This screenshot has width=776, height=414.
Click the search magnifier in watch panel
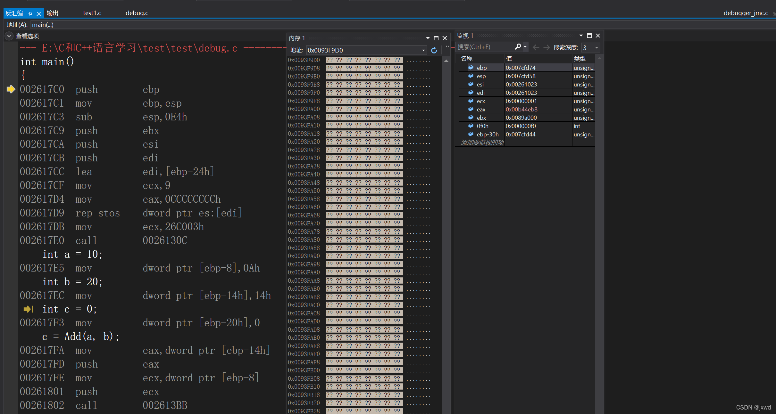518,47
